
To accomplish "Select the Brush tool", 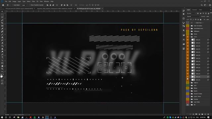I will (2, 34).
